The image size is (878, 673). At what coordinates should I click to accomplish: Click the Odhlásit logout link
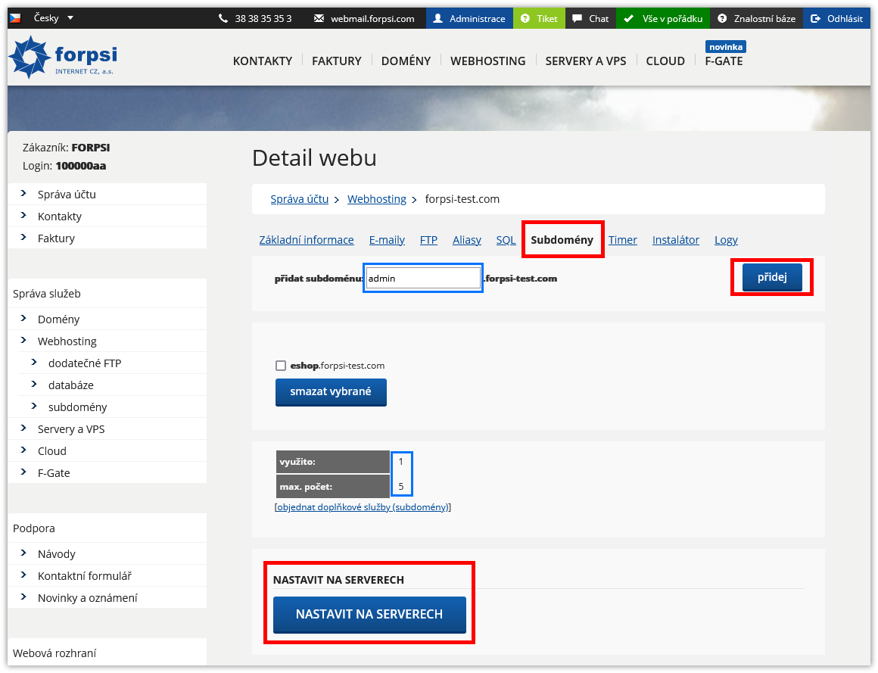[837, 18]
